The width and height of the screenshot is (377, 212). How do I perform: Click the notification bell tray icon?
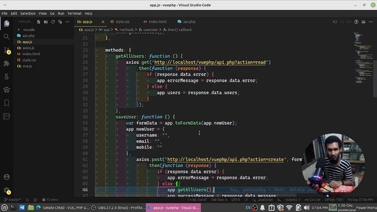(x=263, y=208)
